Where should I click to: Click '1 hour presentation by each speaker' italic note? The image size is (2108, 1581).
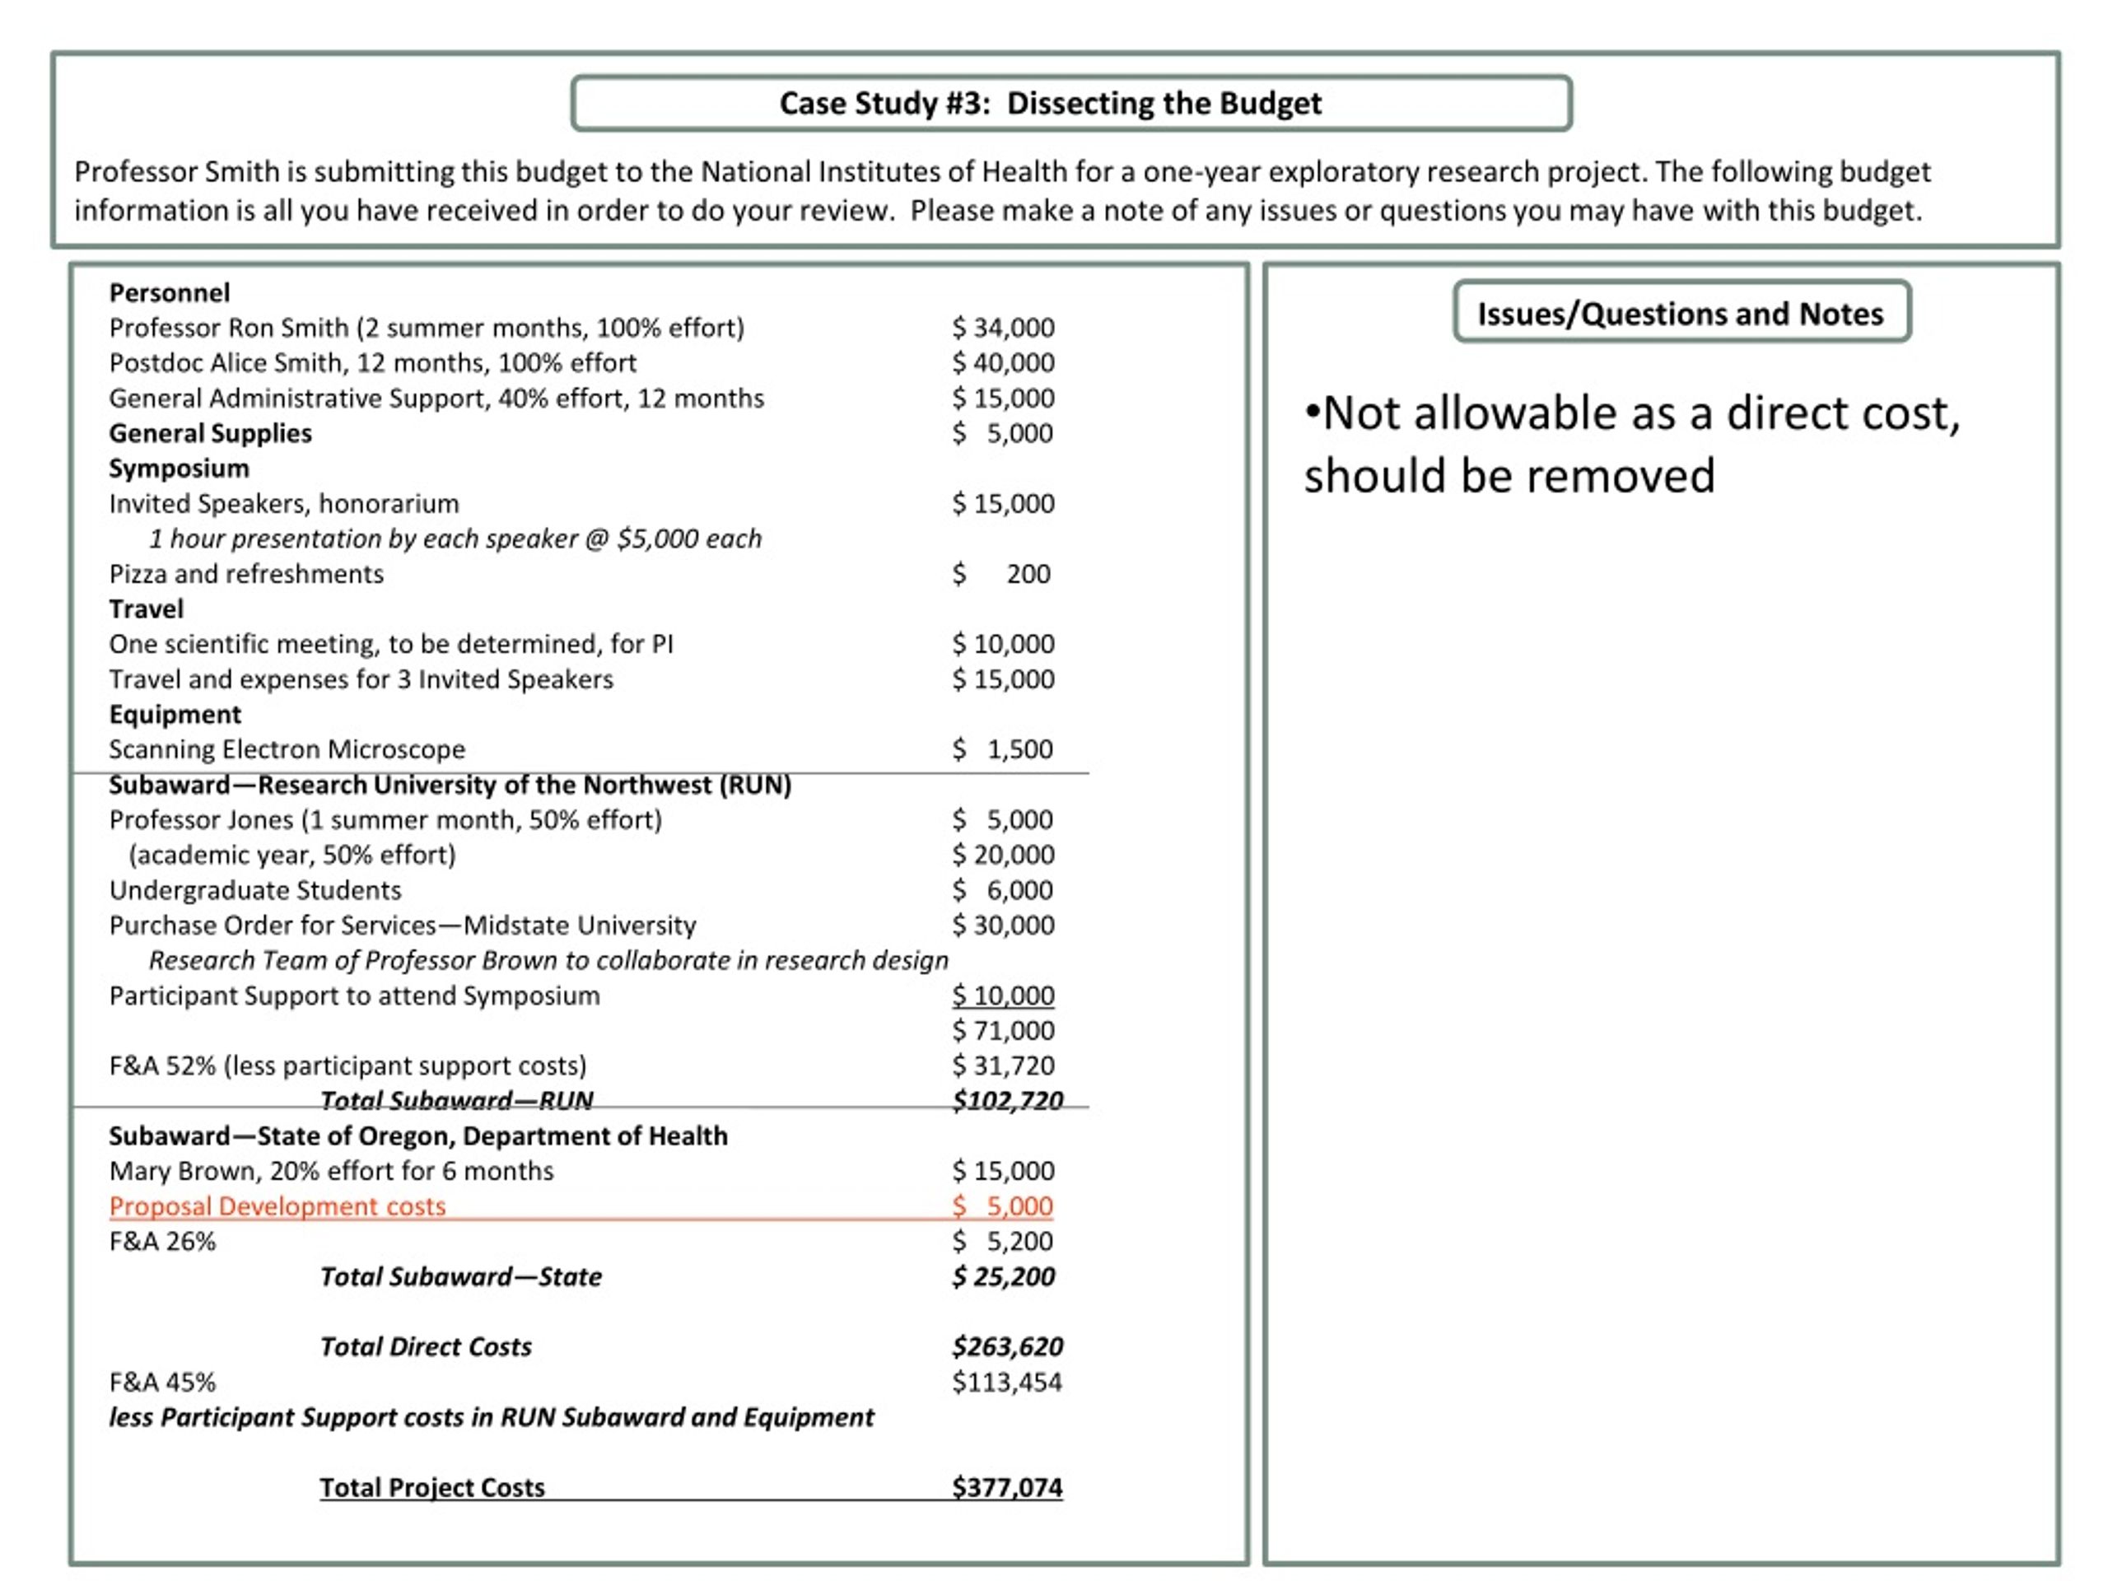[x=455, y=539]
